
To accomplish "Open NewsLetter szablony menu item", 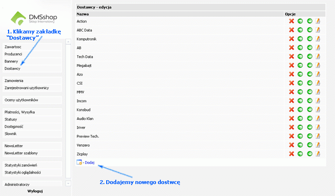I will [32, 153].
